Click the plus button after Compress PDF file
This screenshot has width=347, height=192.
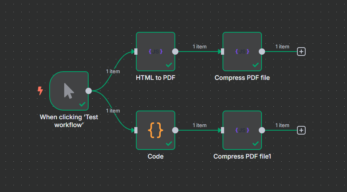tap(301, 52)
